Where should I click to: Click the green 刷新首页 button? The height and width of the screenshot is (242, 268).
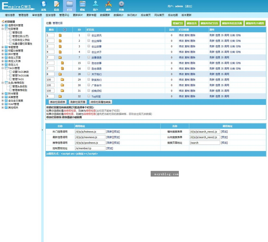pyautogui.click(x=192, y=23)
